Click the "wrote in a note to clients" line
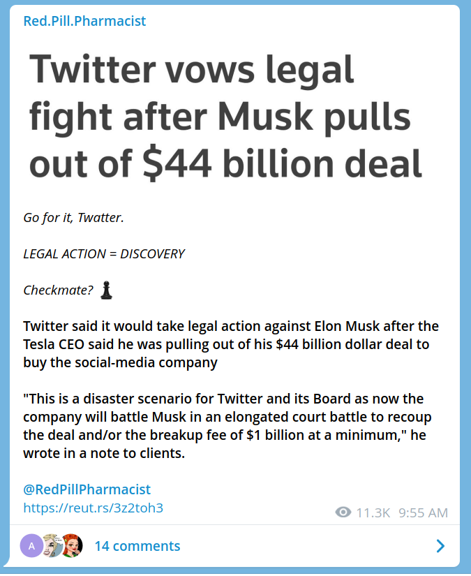The width and height of the screenshot is (471, 576). pyautogui.click(x=105, y=453)
